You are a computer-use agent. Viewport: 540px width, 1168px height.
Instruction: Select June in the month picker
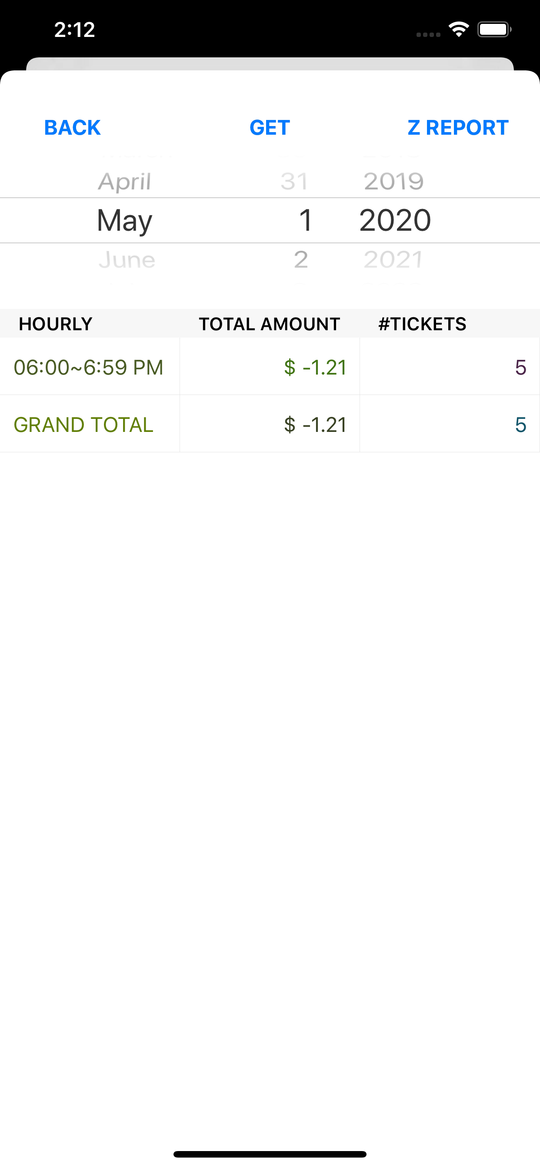(x=127, y=260)
